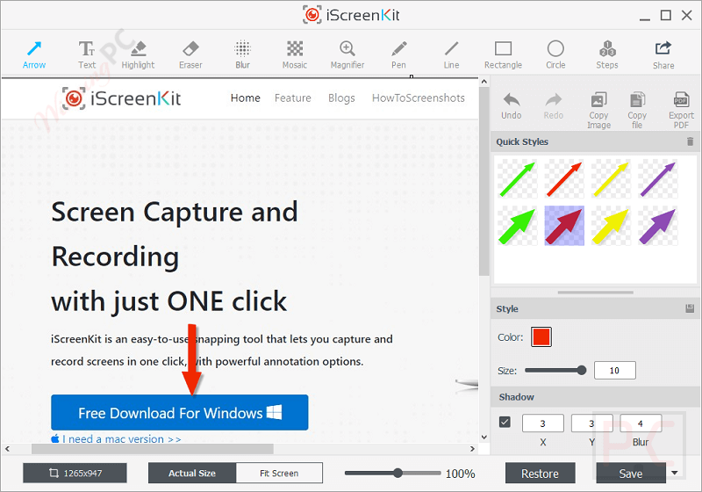Choose thin purple arrow quick style
The width and height of the screenshot is (702, 492).
tap(657, 178)
